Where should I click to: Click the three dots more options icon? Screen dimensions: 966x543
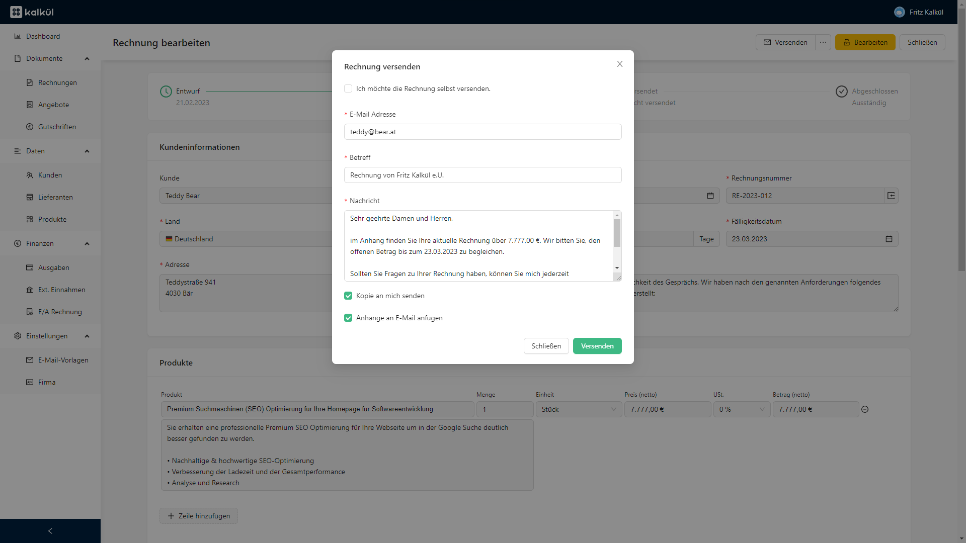click(823, 42)
